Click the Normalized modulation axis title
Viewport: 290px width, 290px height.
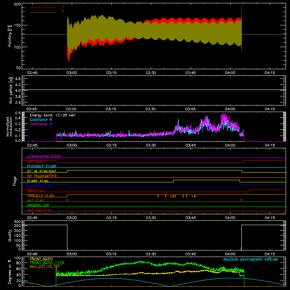click(9, 127)
